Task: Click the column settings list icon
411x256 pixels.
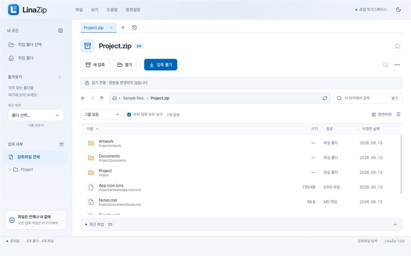Action: click(x=398, y=114)
